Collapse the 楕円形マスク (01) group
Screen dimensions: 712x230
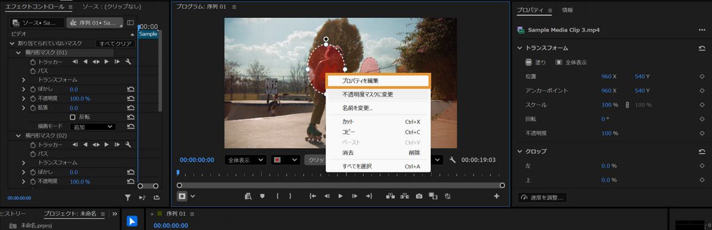tap(18, 53)
